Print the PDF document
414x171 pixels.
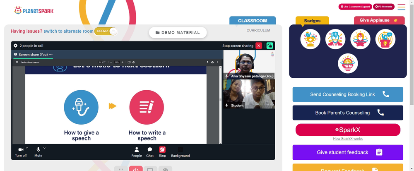212,62
